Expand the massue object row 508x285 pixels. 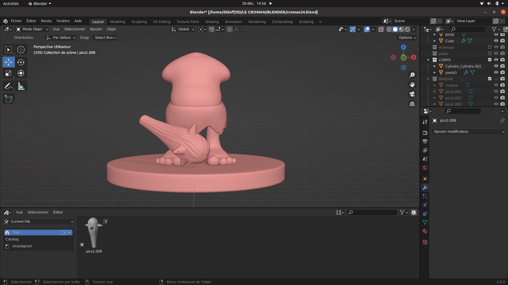(434, 85)
